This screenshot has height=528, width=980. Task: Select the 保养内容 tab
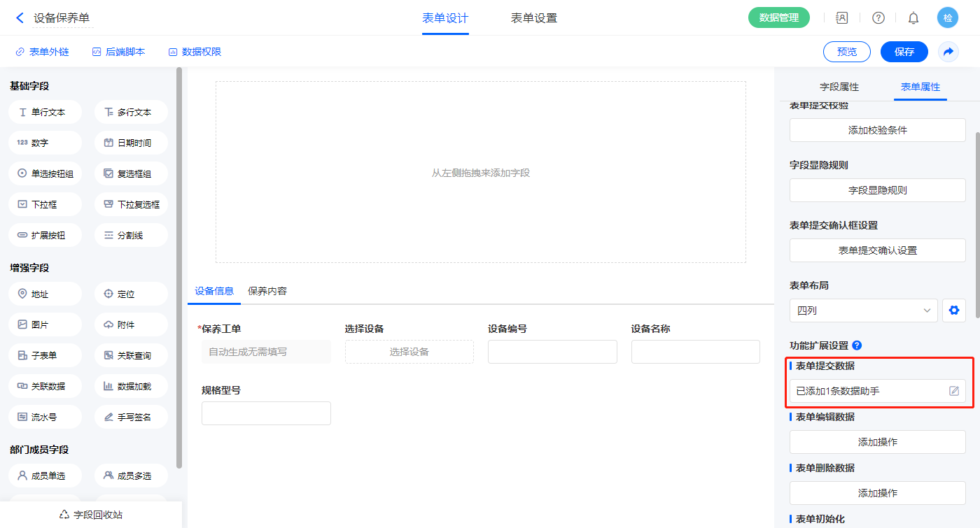tap(267, 291)
